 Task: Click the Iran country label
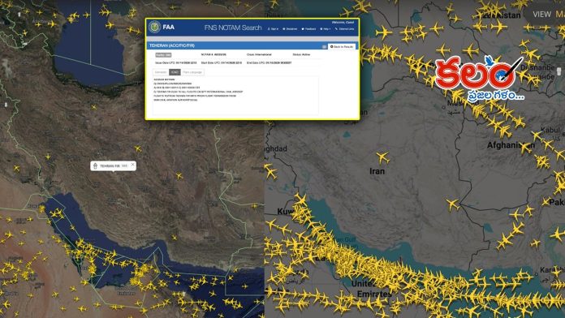(x=377, y=171)
